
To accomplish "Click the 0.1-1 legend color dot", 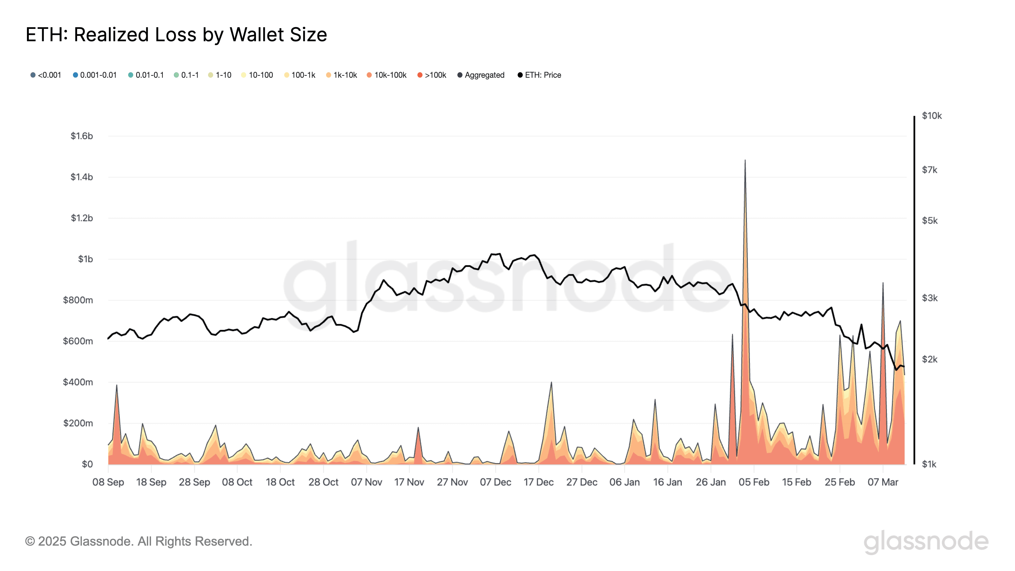I will [x=176, y=75].
